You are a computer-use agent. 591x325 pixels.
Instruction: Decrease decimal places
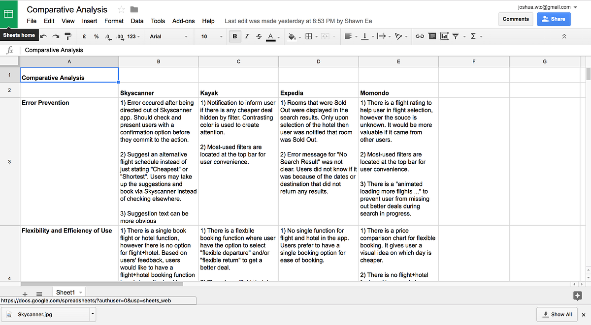click(108, 36)
